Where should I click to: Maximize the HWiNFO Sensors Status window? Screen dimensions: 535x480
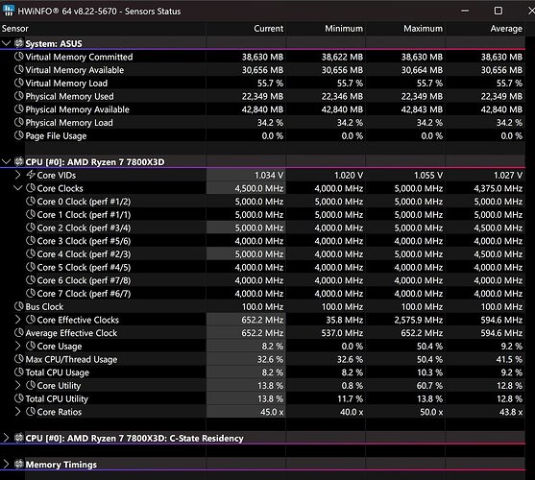[499, 11]
